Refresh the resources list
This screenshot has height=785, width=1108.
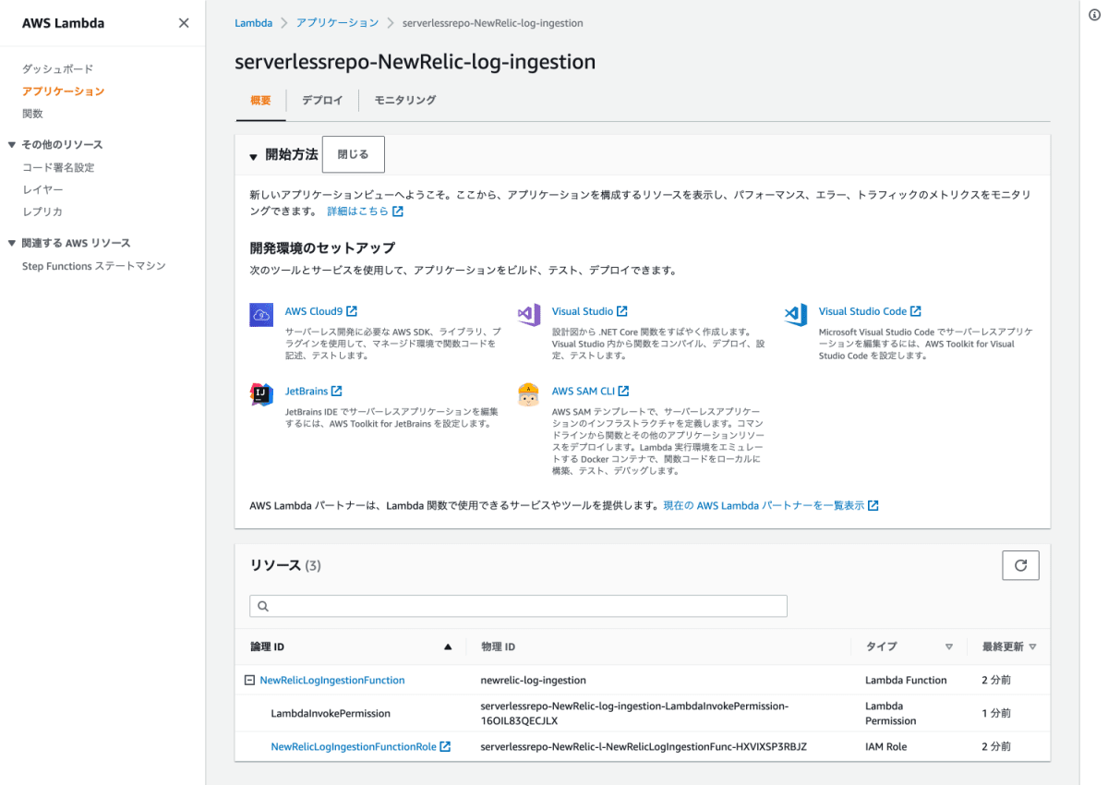1020,565
